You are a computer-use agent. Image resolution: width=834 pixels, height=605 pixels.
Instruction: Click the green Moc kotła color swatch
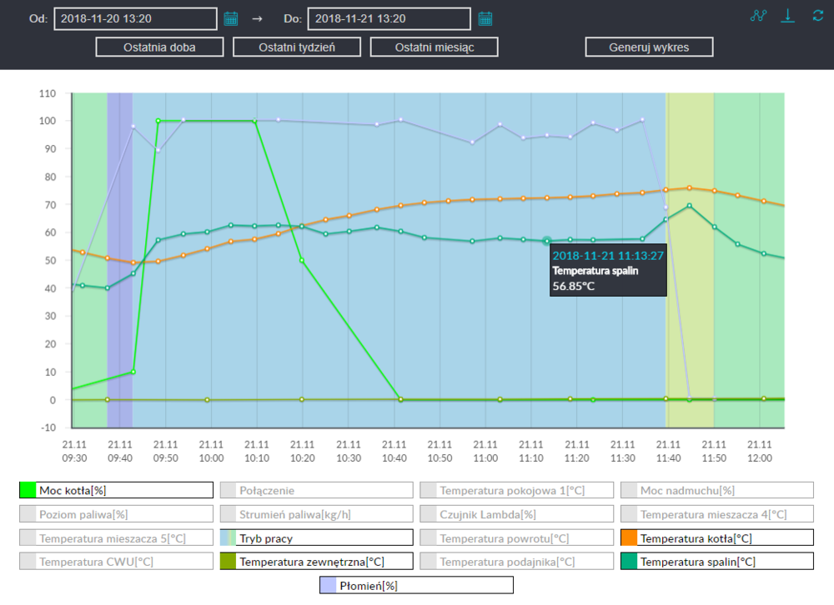28,491
